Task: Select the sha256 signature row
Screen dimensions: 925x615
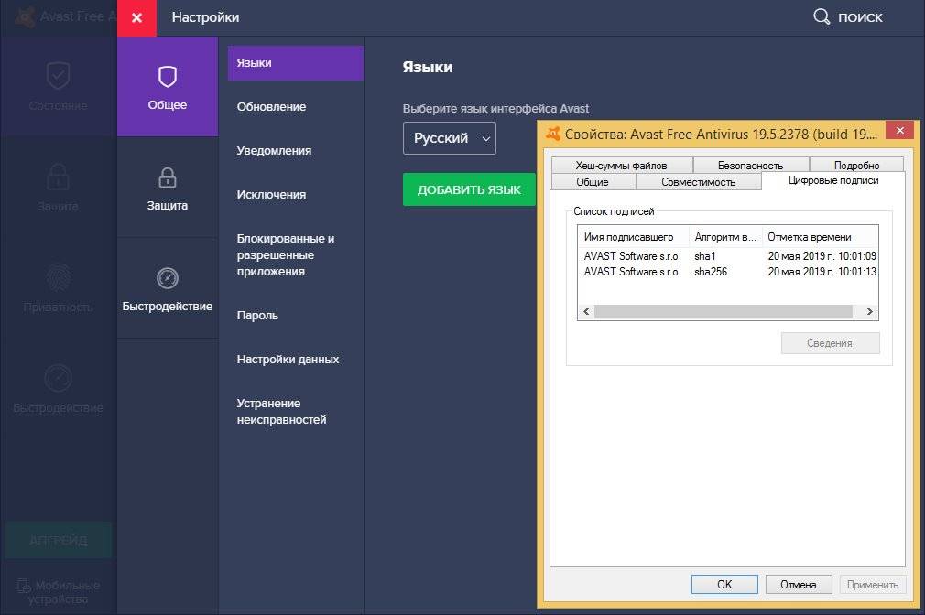Action: [727, 272]
